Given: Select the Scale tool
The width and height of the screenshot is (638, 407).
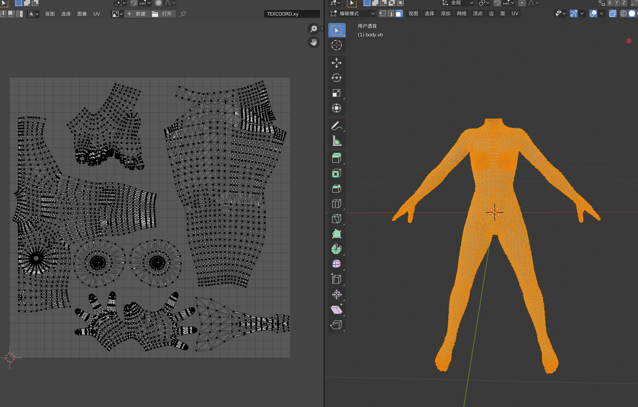Looking at the screenshot, I should pyautogui.click(x=337, y=93).
